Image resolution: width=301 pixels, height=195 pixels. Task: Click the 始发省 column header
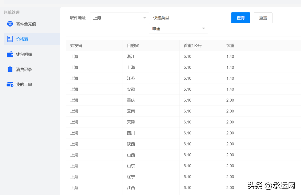point(76,45)
